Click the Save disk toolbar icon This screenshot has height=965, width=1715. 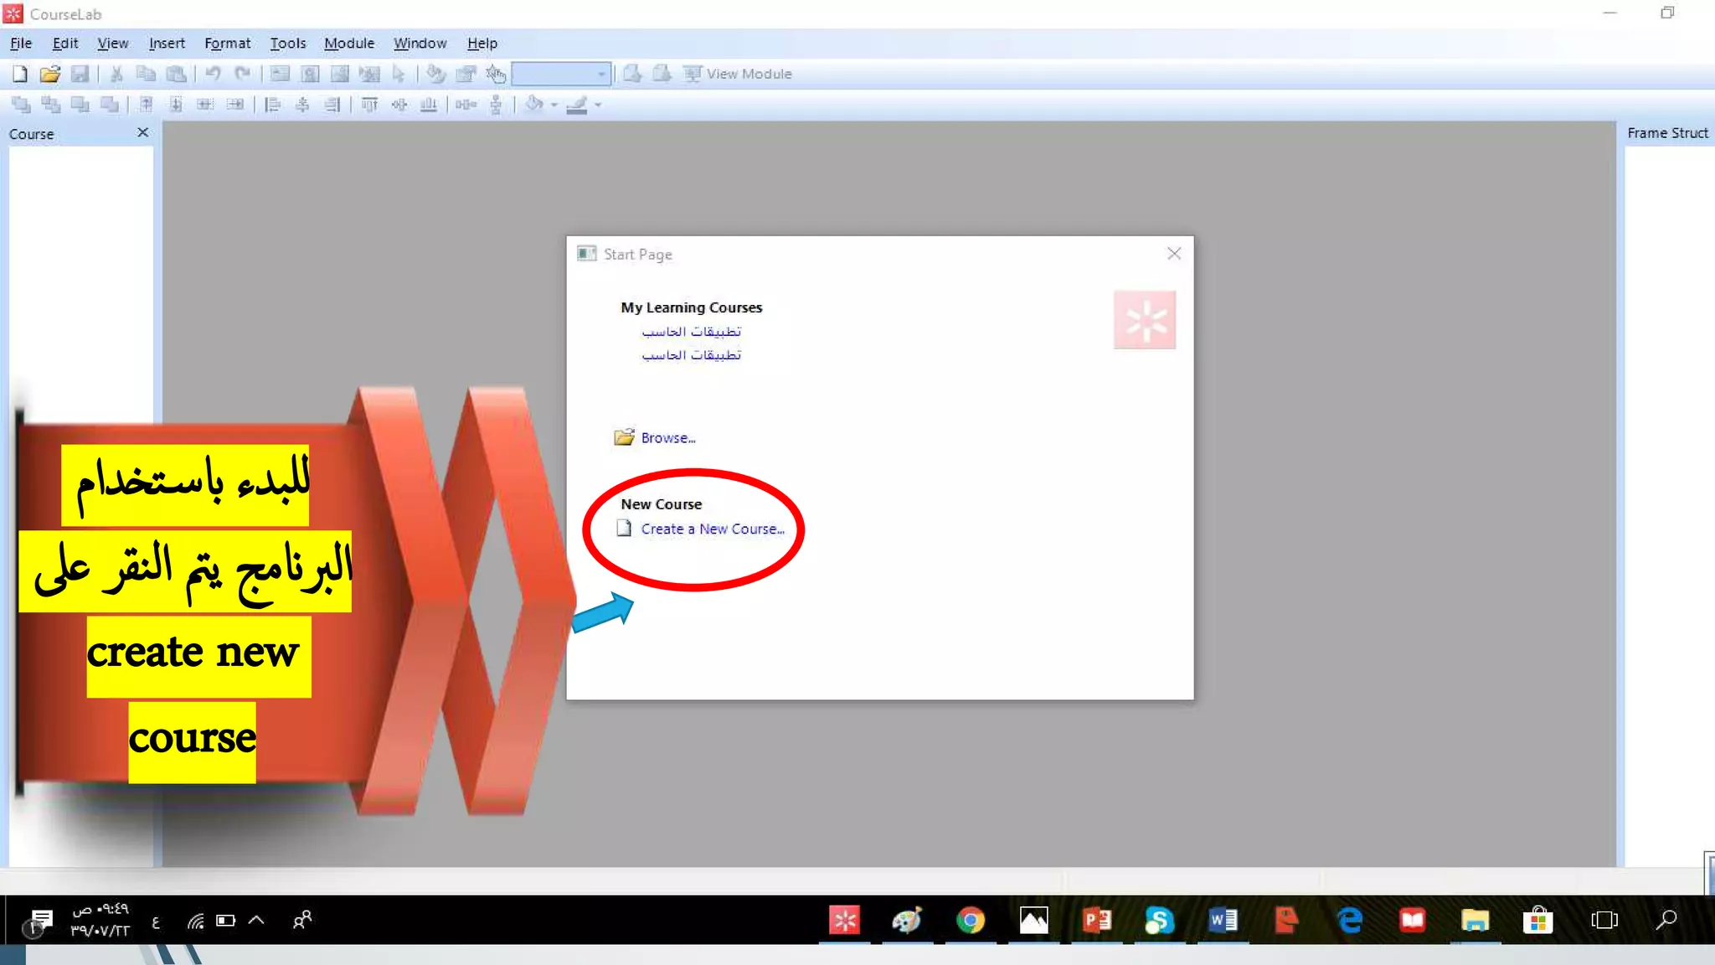point(80,74)
